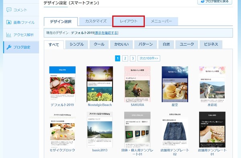Viewport: 241px width, 158px height.
Task: Filter designs by 自然
Action: (x=166, y=45)
